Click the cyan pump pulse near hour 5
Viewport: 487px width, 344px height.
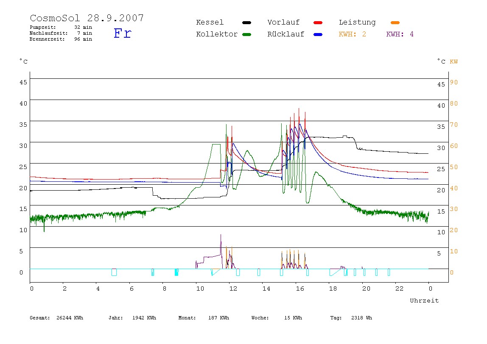pyautogui.click(x=114, y=272)
